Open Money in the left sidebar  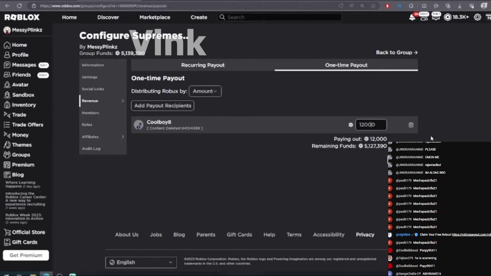(x=16, y=135)
